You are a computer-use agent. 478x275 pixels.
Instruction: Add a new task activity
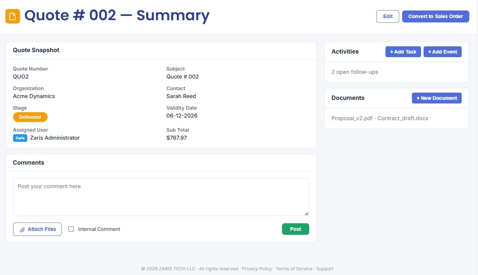(x=403, y=52)
